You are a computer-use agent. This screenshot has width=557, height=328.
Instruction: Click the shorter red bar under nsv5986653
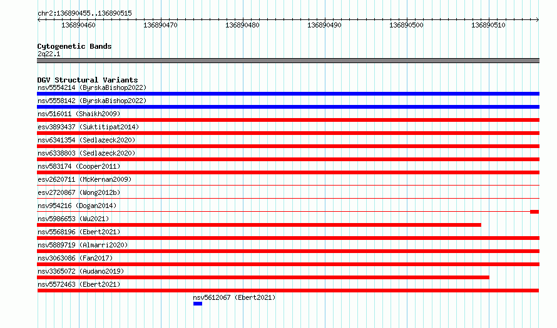coord(259,225)
